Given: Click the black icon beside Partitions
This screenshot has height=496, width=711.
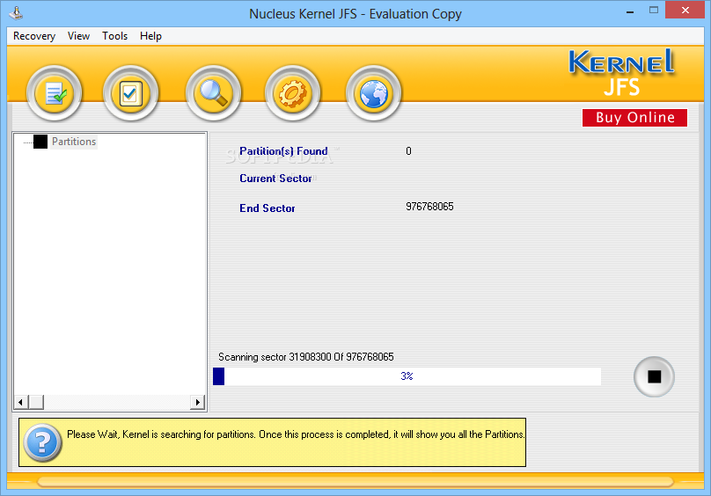Looking at the screenshot, I should tap(40, 142).
